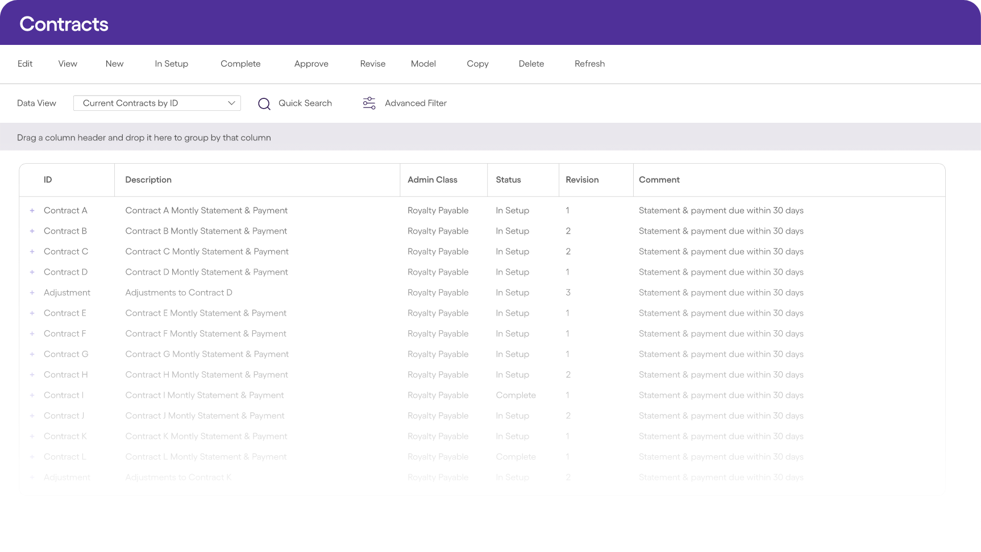Sort by the Comment column header
Image resolution: width=981 pixels, height=552 pixels.
click(659, 180)
